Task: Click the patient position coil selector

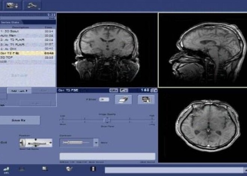Action: tap(36, 143)
